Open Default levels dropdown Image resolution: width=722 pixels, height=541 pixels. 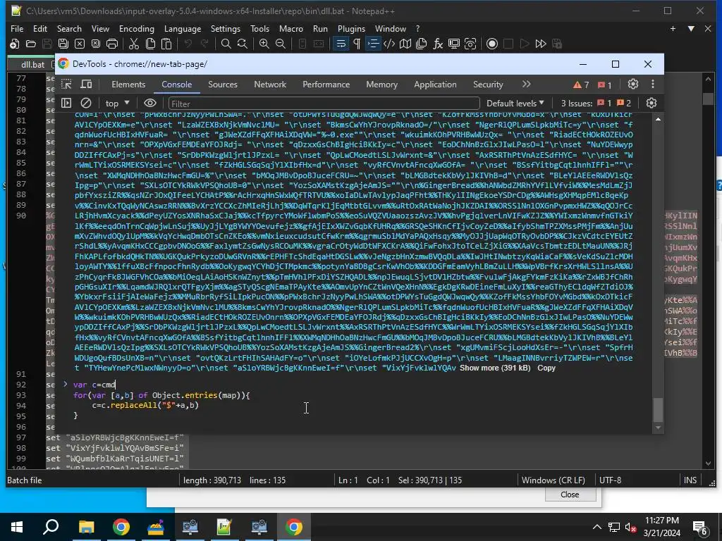(515, 103)
